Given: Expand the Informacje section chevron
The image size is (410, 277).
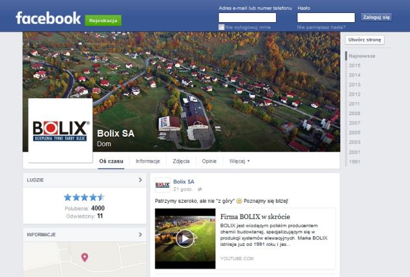Looking at the screenshot, I should coord(141,234).
